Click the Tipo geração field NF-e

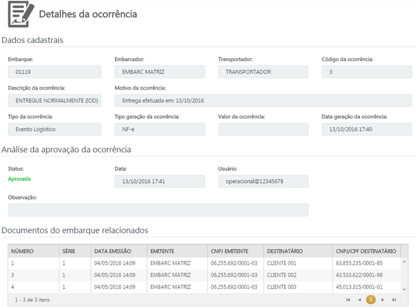(160, 129)
